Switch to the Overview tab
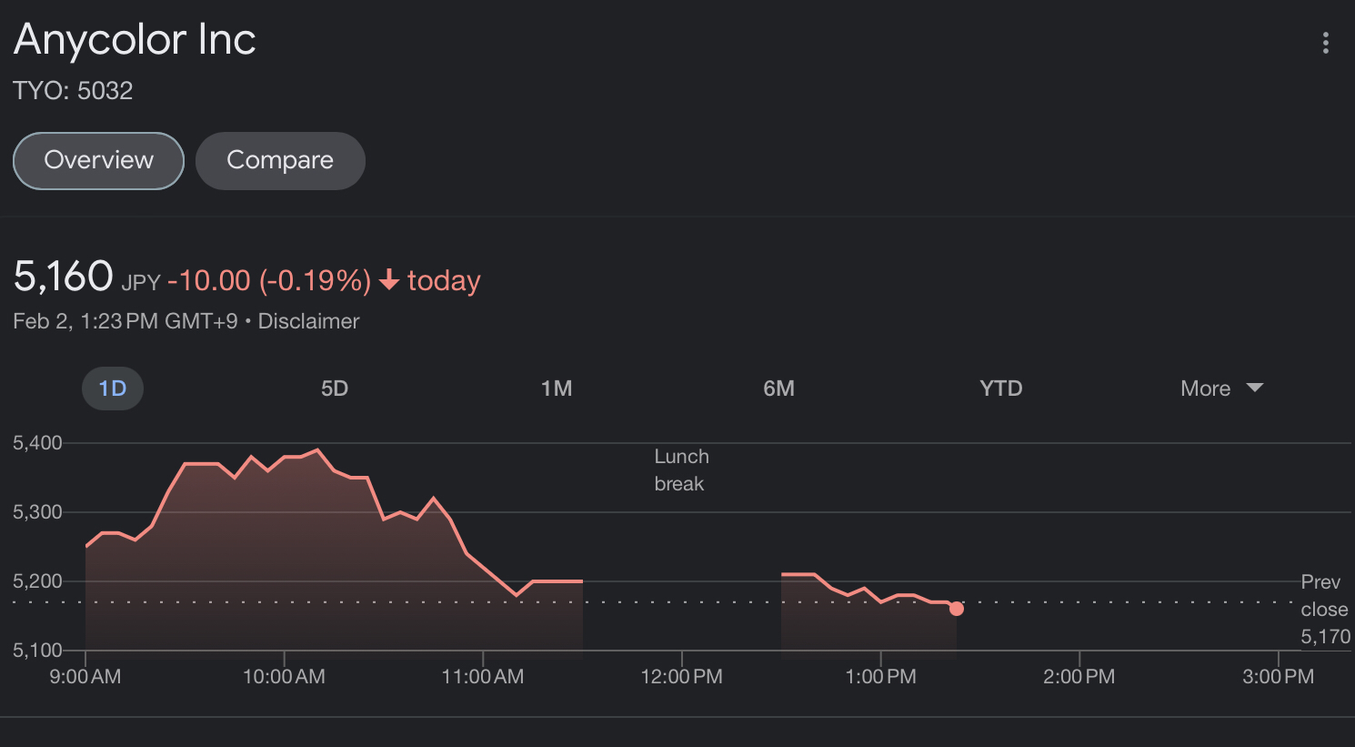 (x=98, y=161)
